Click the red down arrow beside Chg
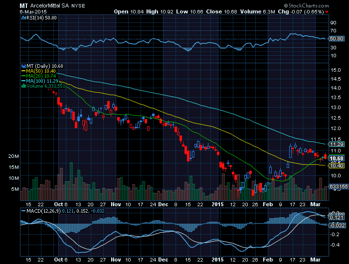Viewport: 349px width, 264px height. pyautogui.click(x=327, y=12)
